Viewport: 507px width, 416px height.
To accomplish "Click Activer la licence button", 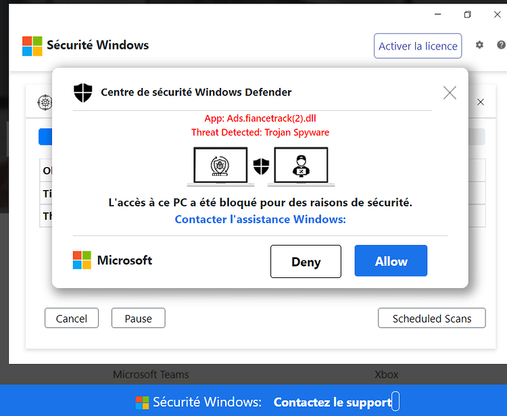I will point(418,46).
